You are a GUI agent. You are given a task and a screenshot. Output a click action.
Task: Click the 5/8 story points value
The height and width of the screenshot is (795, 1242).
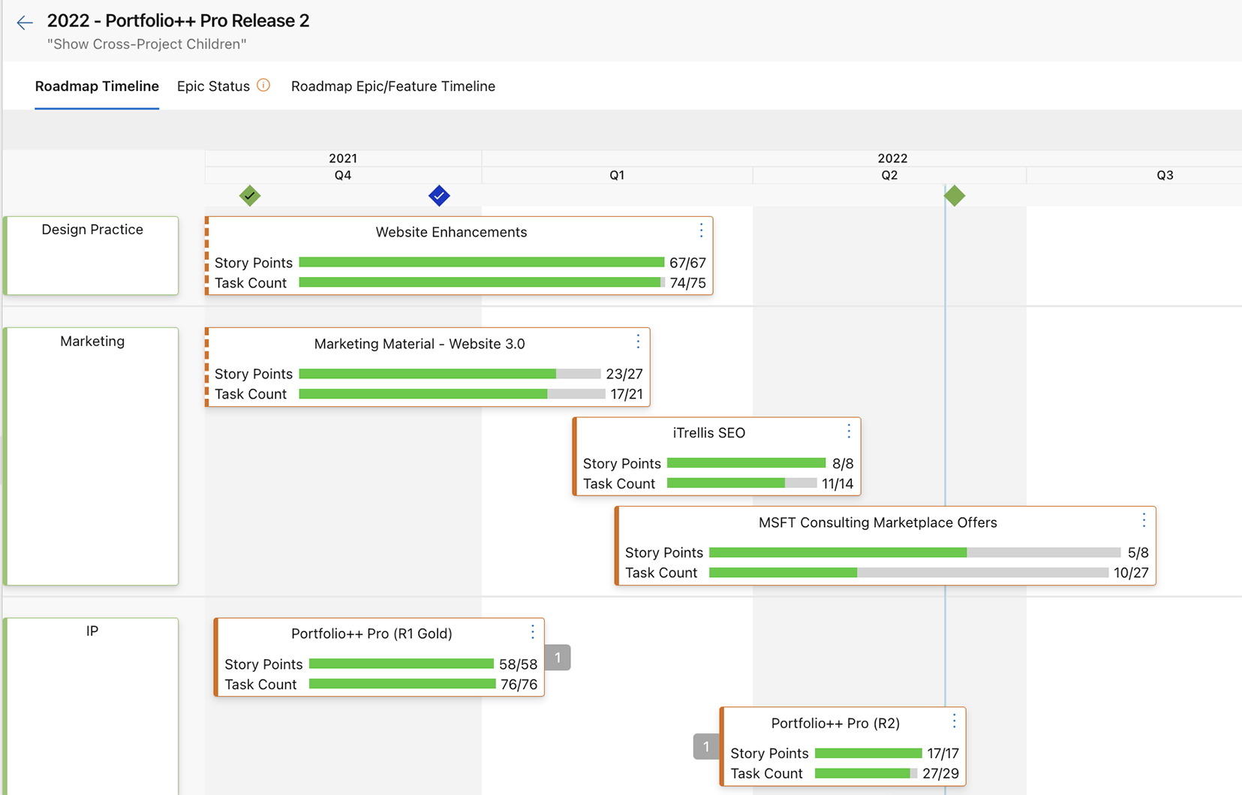(x=1138, y=553)
